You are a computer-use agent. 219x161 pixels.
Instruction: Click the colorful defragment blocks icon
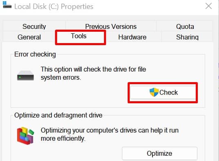(x=25, y=135)
